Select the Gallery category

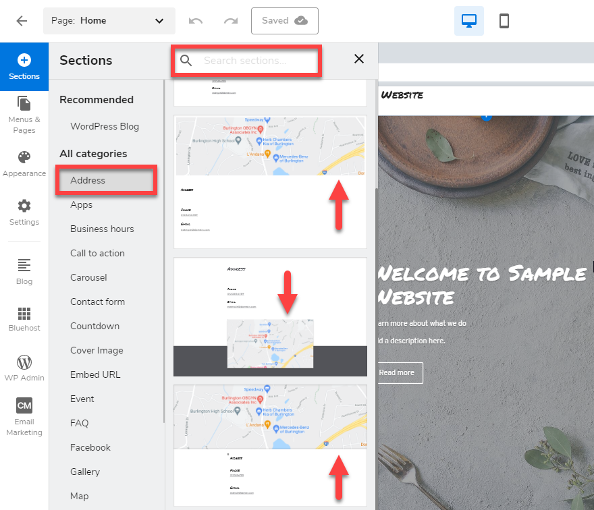coord(85,472)
